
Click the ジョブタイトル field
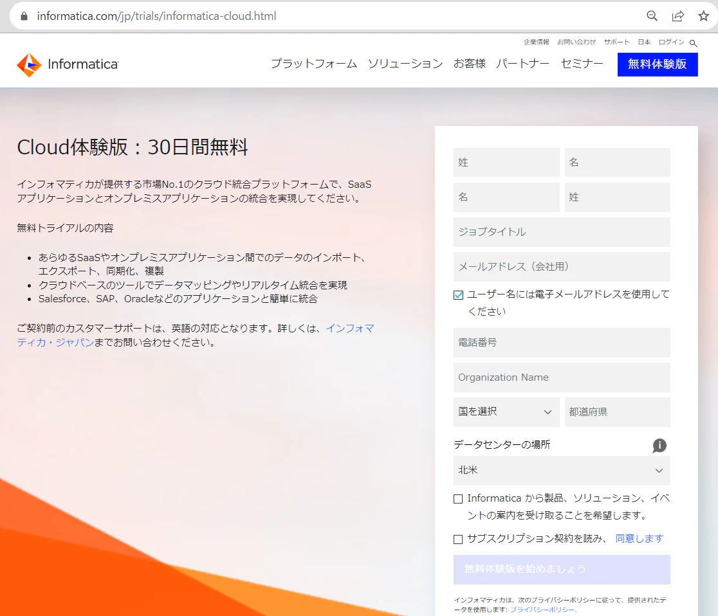[x=562, y=232]
